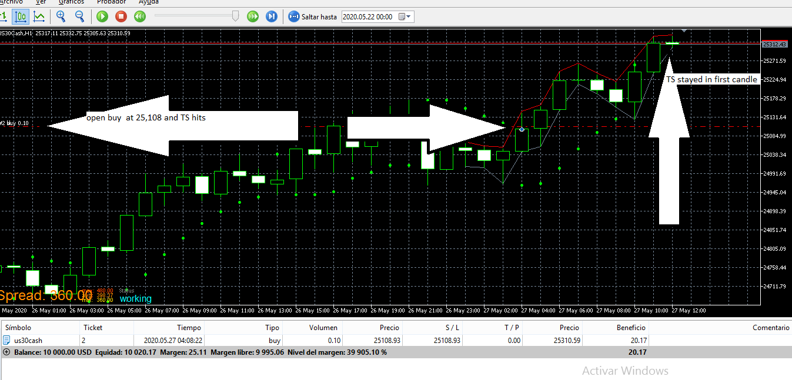Click the orange Spread: 360.00 label
The height and width of the screenshot is (380, 792).
point(46,295)
